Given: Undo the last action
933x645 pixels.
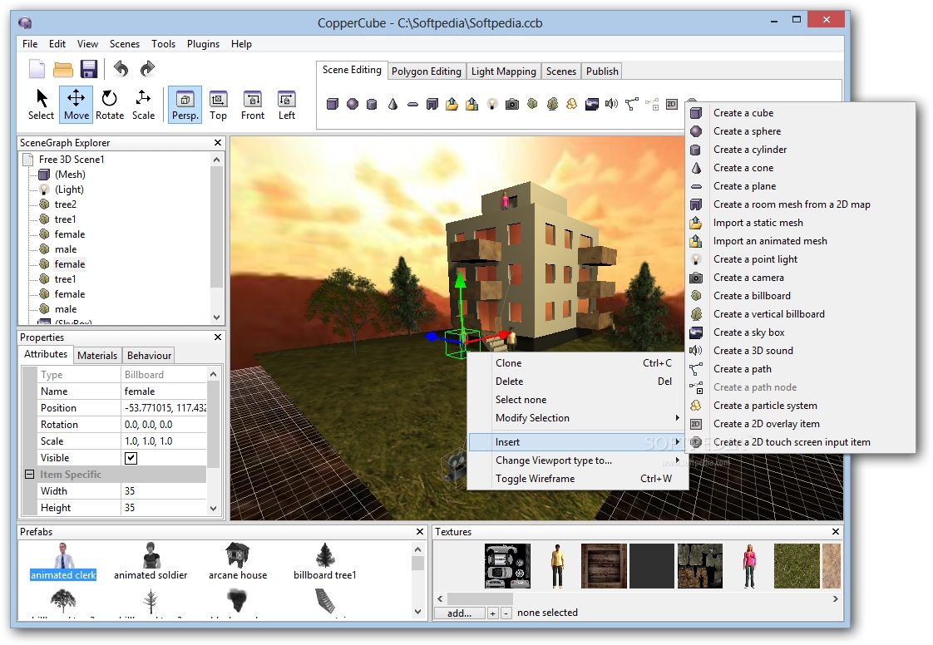Looking at the screenshot, I should coord(121,69).
